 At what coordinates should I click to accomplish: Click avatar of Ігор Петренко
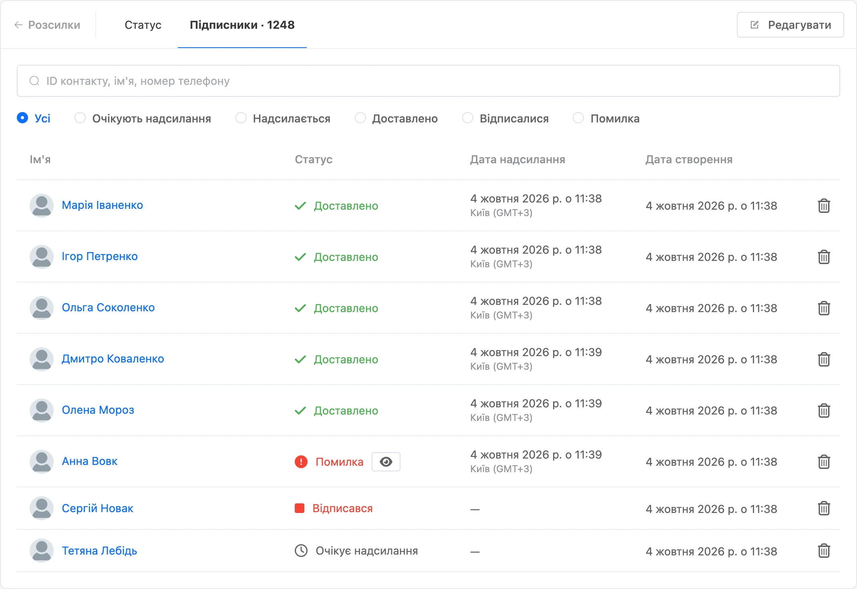coord(42,257)
